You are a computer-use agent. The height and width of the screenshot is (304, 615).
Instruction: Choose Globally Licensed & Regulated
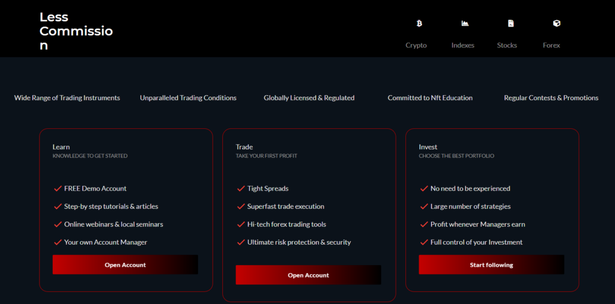(x=309, y=98)
